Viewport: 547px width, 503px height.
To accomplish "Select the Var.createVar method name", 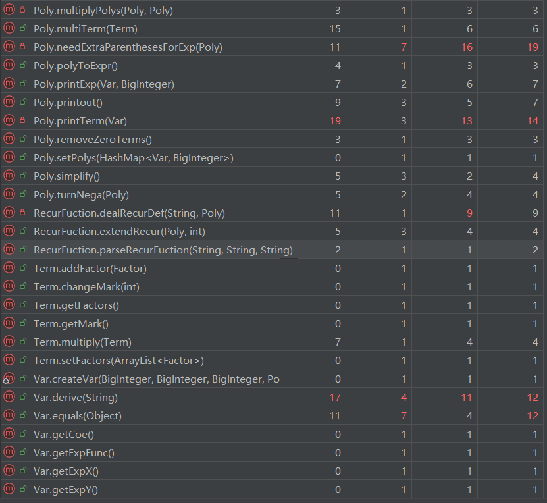I will coord(157,379).
